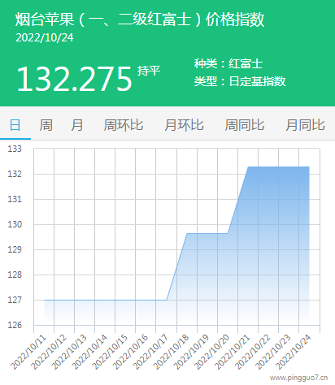Open the 周环比 tab
The width and height of the screenshot is (335, 385).
coord(124,125)
